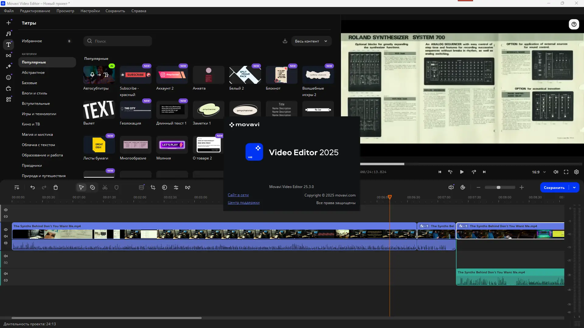Mute the main video track audio

pos(6,236)
